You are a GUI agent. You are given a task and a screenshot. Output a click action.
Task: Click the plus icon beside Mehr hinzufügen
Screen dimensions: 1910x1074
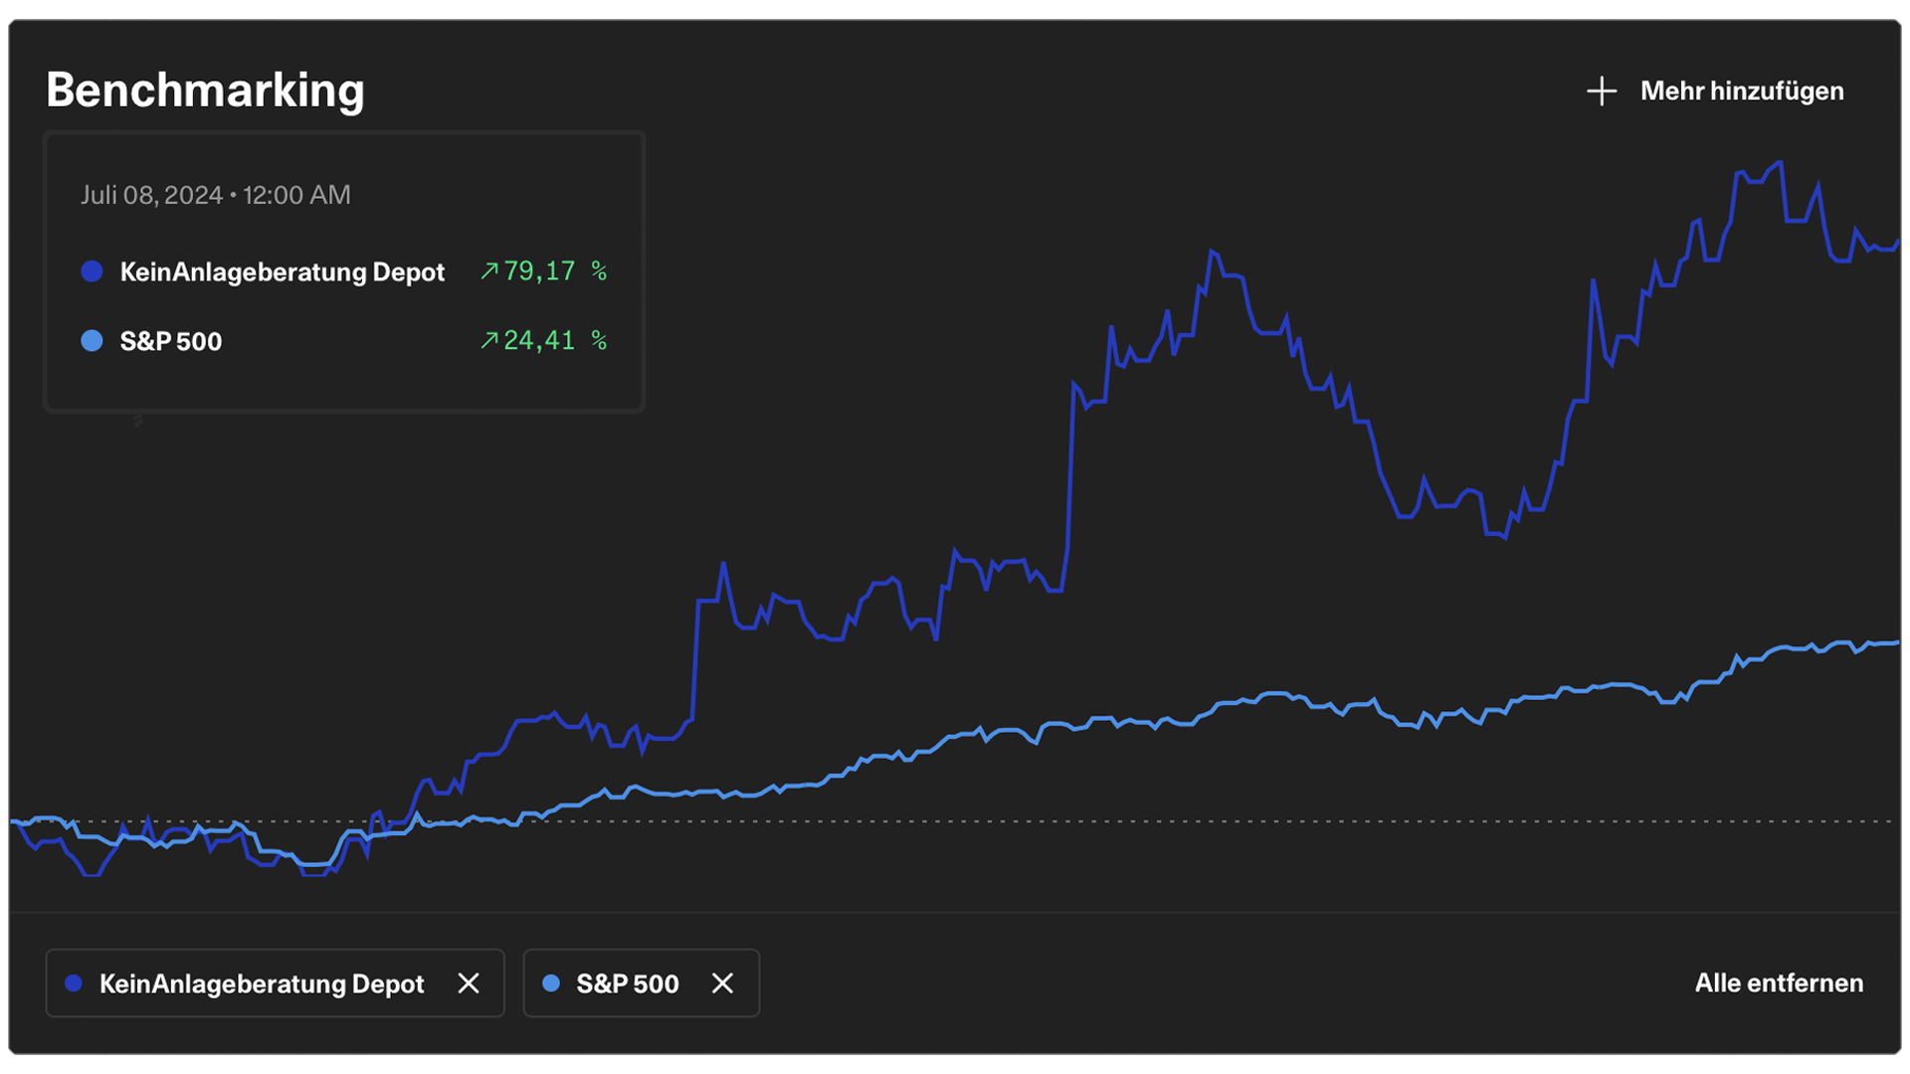click(x=1601, y=91)
